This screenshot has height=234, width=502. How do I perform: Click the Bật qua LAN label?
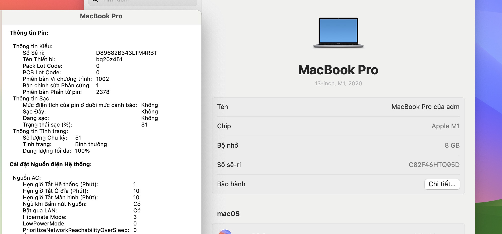[x=40, y=210]
